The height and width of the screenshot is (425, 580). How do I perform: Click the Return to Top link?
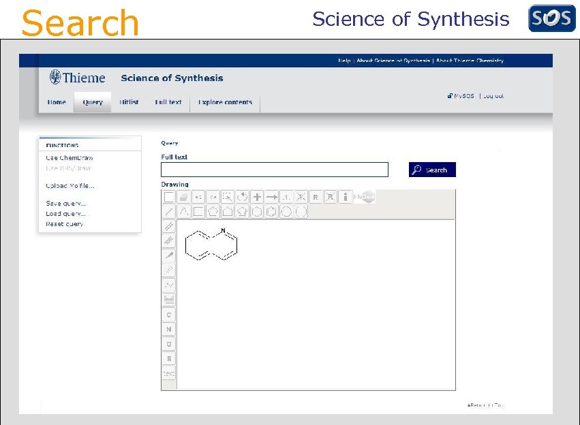pos(486,405)
